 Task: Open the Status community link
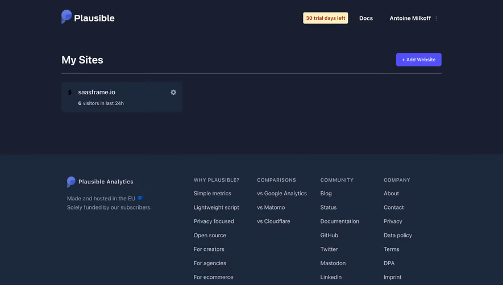point(328,207)
